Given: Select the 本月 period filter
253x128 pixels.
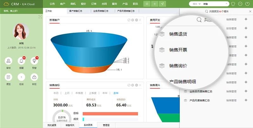Looking at the screenshot, I should pos(56,93).
